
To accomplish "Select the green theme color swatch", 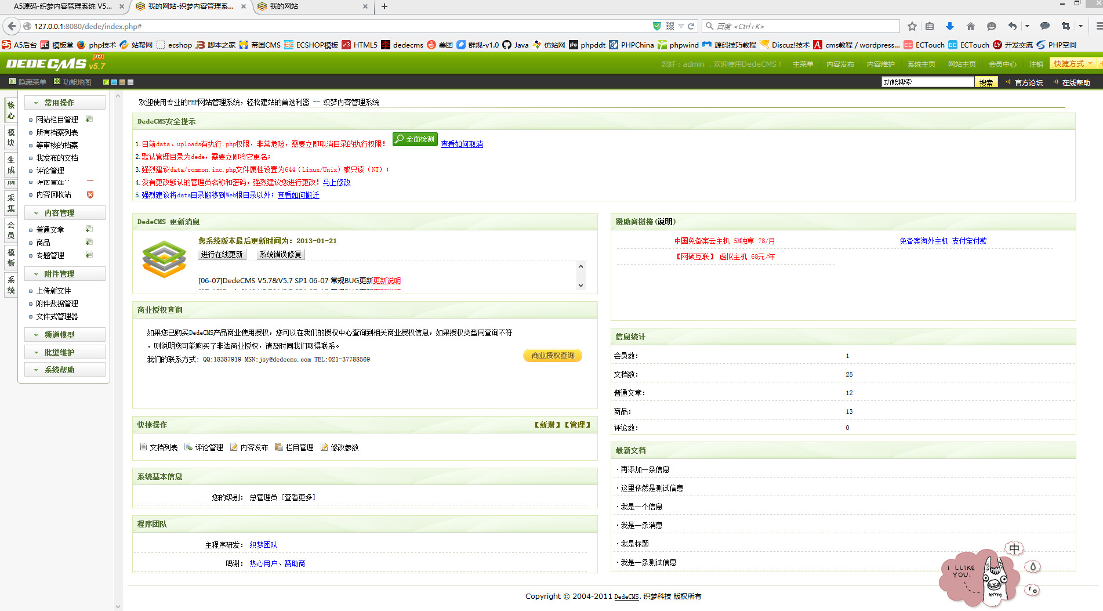I will coord(106,82).
